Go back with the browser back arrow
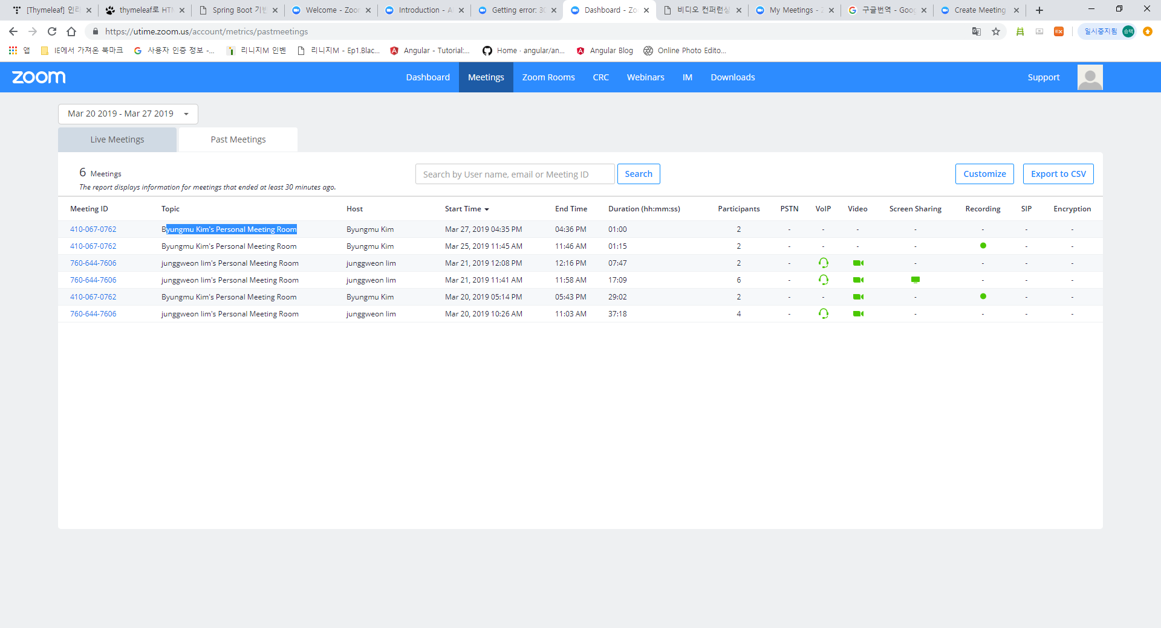 pos(13,31)
